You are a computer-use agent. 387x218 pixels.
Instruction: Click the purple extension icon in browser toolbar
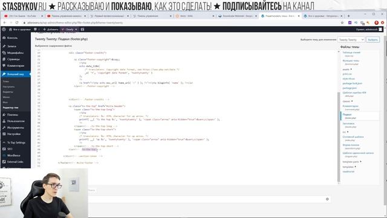coord(350,22)
